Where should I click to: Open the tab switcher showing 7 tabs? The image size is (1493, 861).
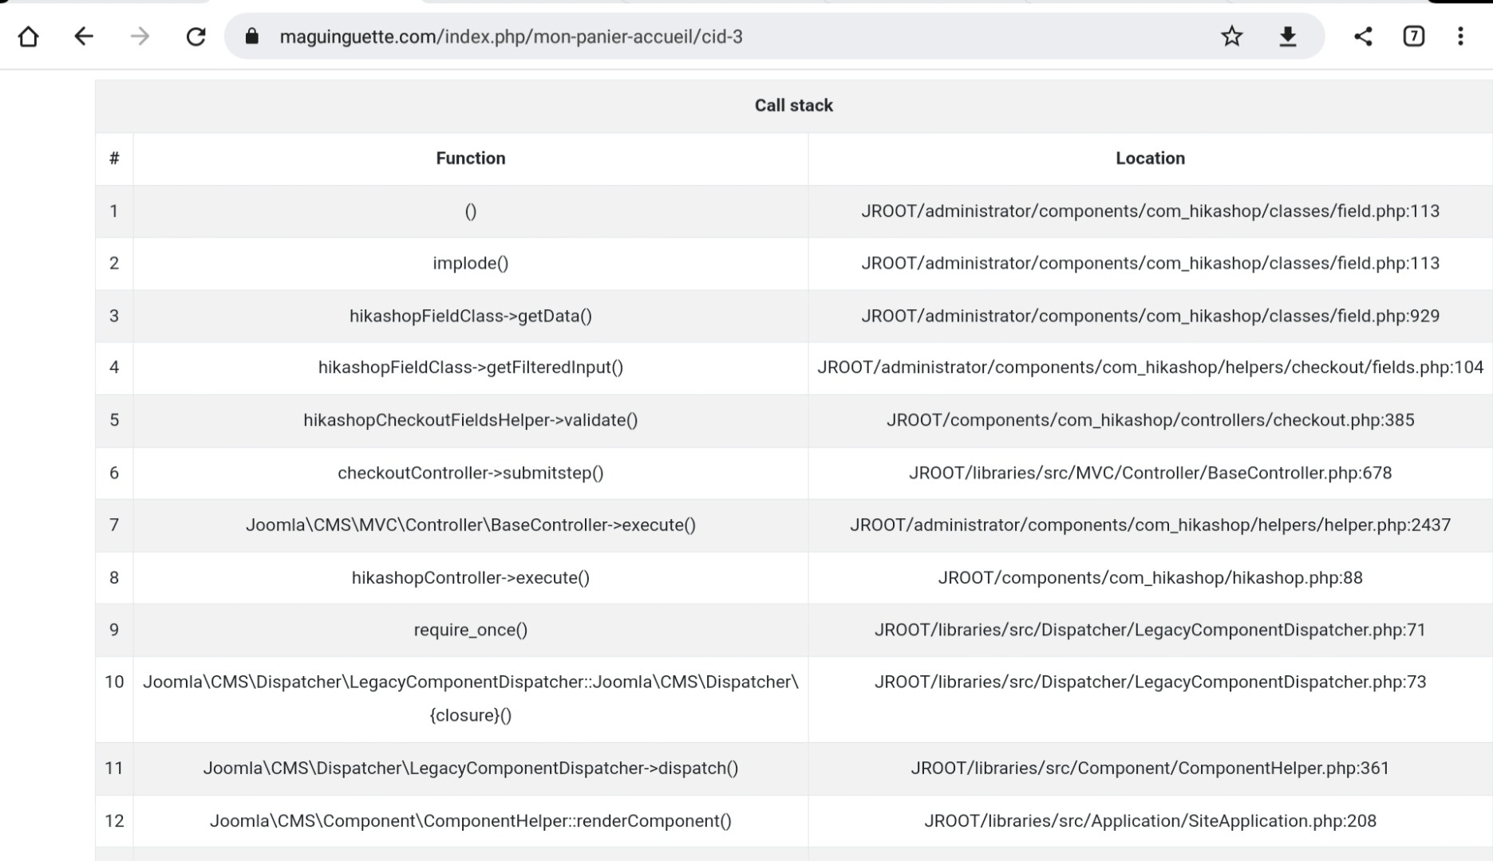pos(1413,37)
